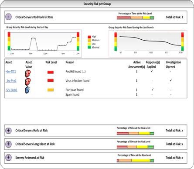
Task: Click the 'Rootkit found (...)' reason
Action: coord(75,72)
